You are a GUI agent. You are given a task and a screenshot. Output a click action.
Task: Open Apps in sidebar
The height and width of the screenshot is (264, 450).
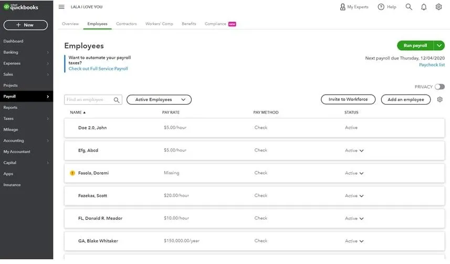(x=8, y=174)
